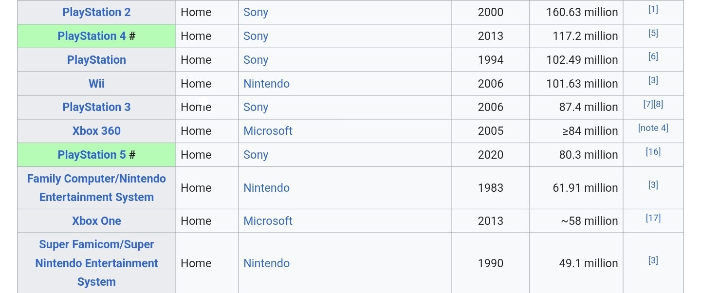The height and width of the screenshot is (293, 701).
Task: Open Super Famicom/Super Nintendo Entertainment System link
Action: coord(96,263)
